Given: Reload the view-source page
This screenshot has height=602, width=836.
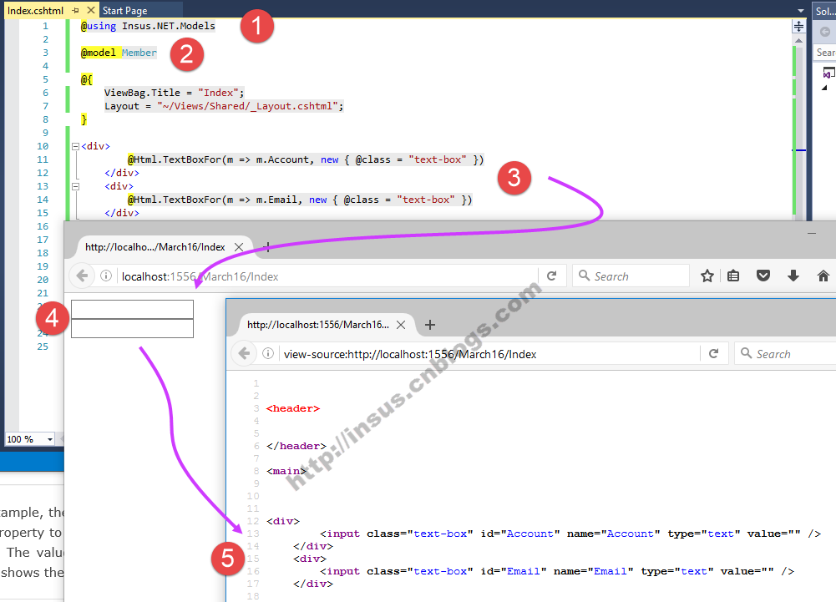Looking at the screenshot, I should click(713, 353).
